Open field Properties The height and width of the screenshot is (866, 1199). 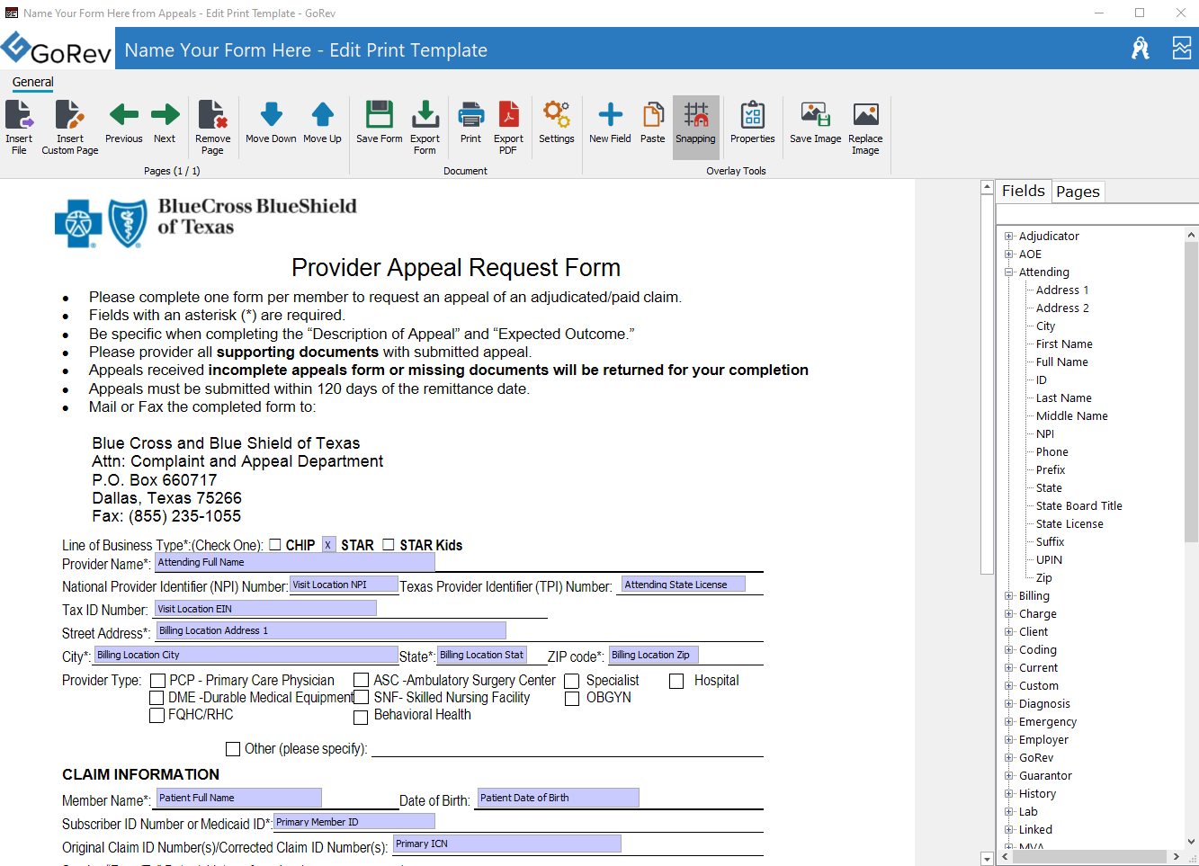click(x=753, y=121)
